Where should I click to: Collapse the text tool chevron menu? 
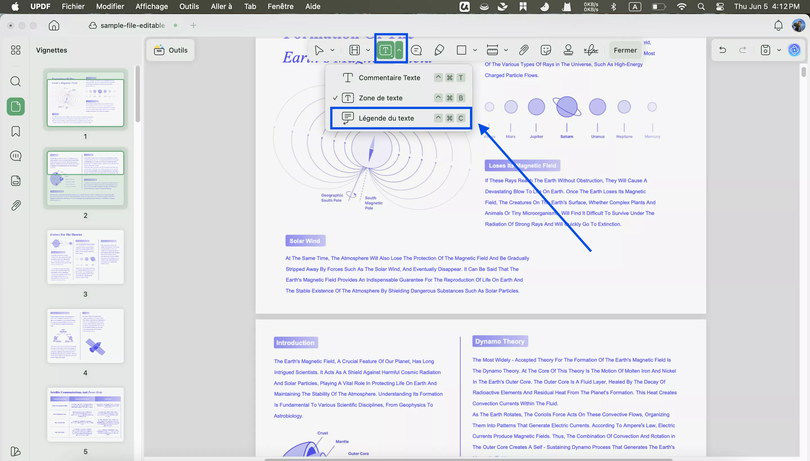[399, 50]
